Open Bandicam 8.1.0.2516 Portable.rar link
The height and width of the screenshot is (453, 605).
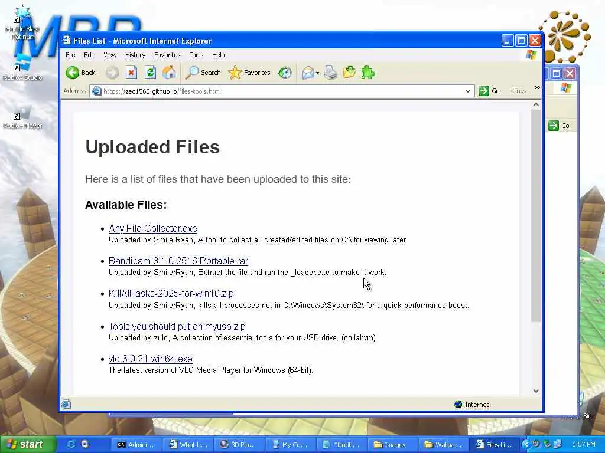178,261
